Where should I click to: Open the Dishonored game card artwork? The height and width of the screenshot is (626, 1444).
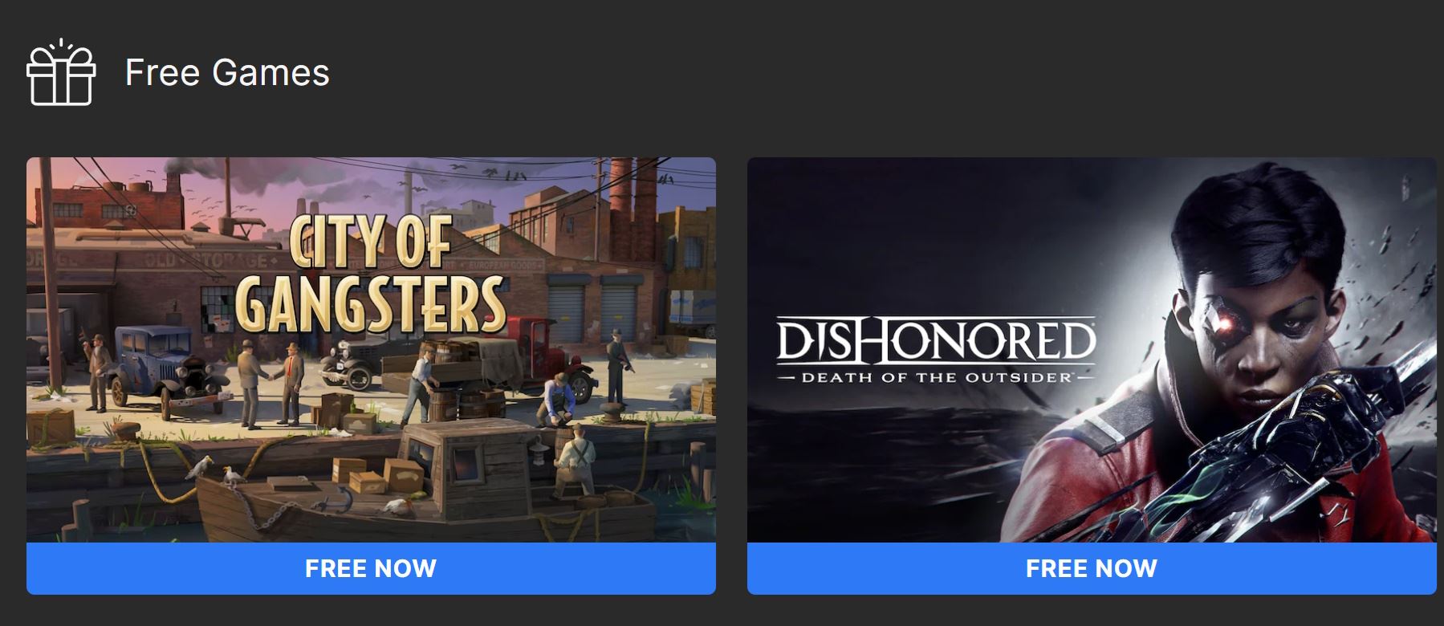1092,350
